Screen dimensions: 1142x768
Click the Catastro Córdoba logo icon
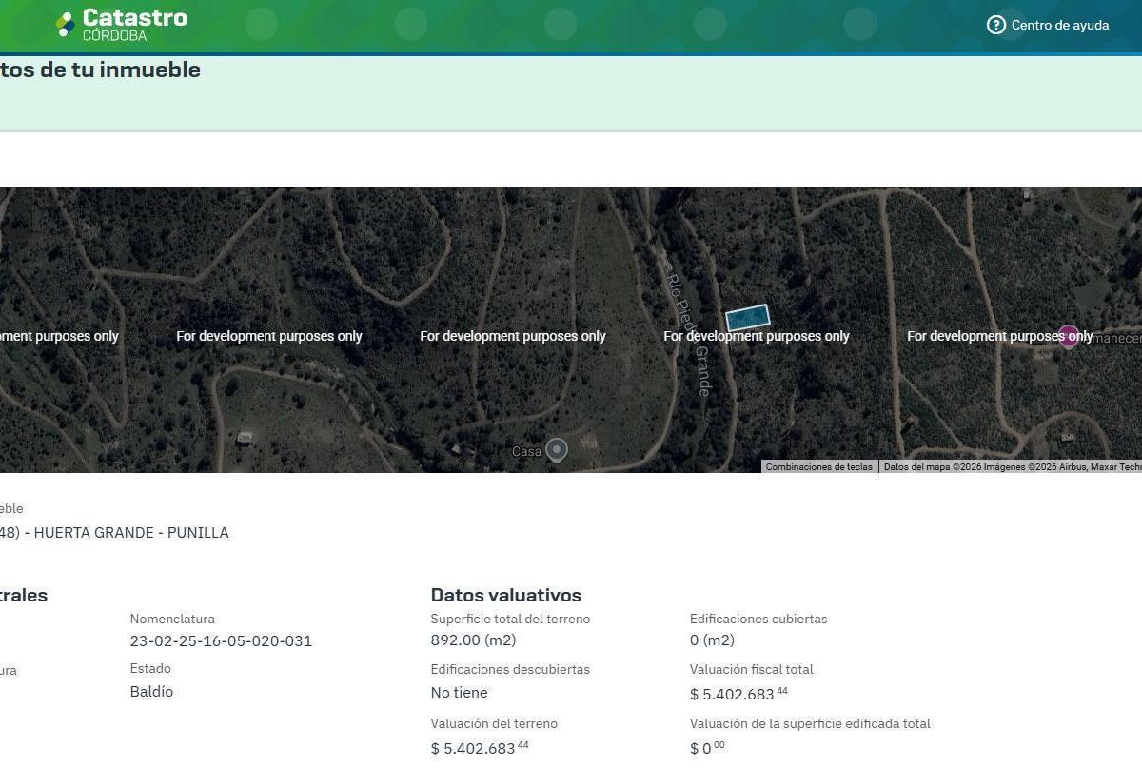(x=65, y=25)
